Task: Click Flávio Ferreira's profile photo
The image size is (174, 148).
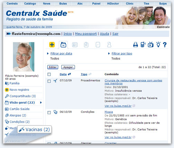Action: (24, 57)
